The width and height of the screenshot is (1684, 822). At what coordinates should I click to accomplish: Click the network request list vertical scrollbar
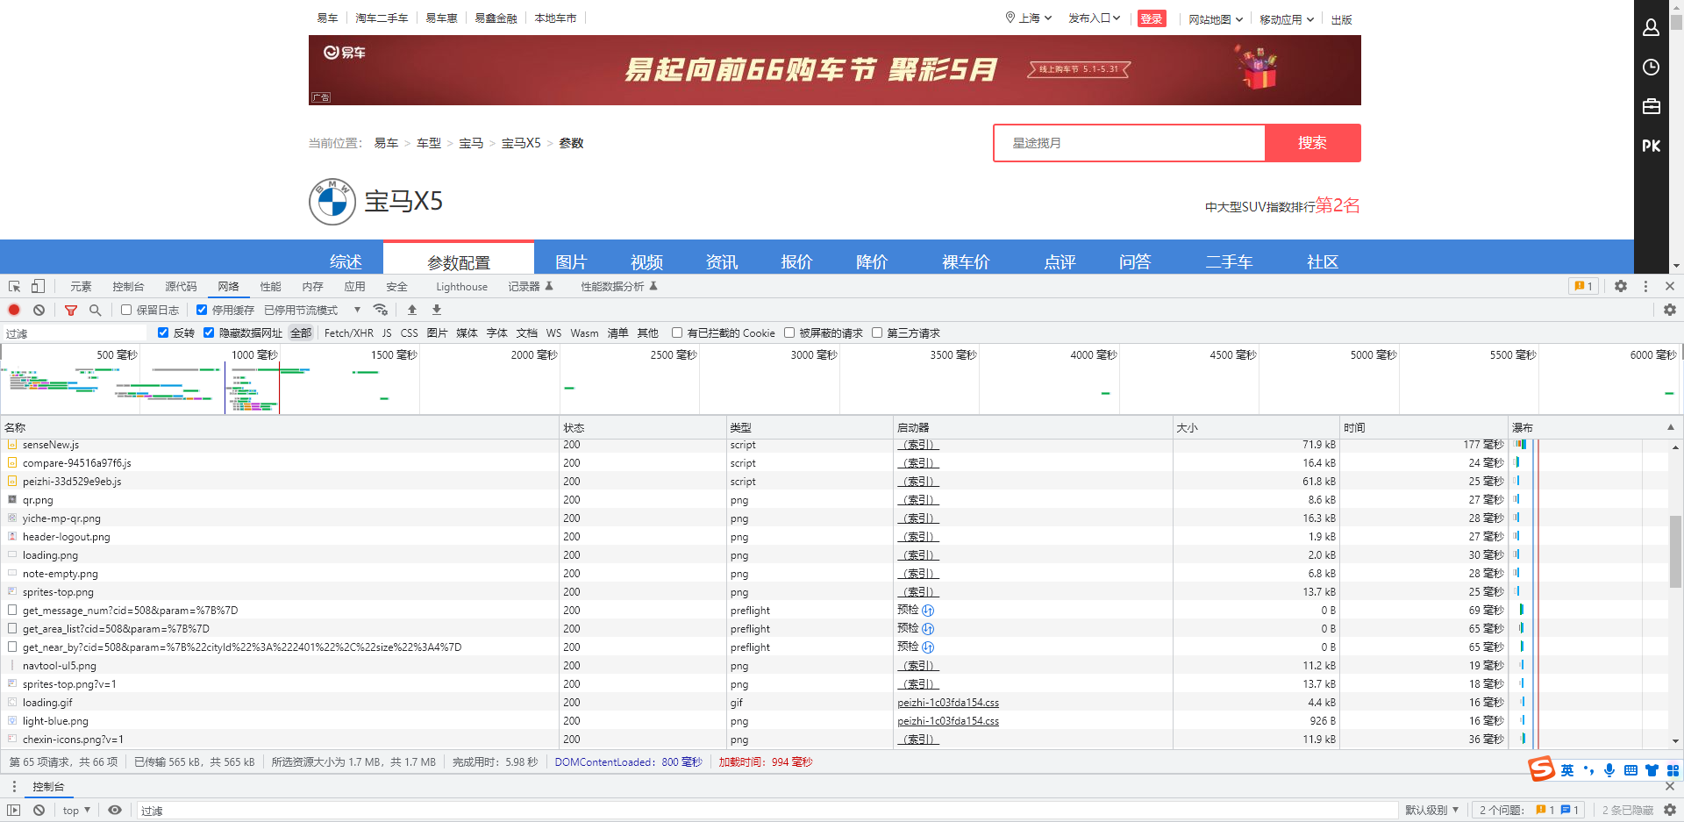(1675, 552)
